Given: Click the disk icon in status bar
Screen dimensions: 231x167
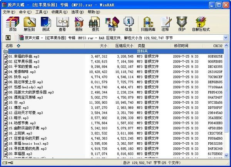Looking at the screenshot, I should 5,163.
